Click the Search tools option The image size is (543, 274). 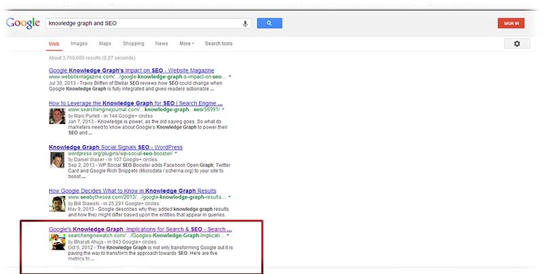pos(219,43)
